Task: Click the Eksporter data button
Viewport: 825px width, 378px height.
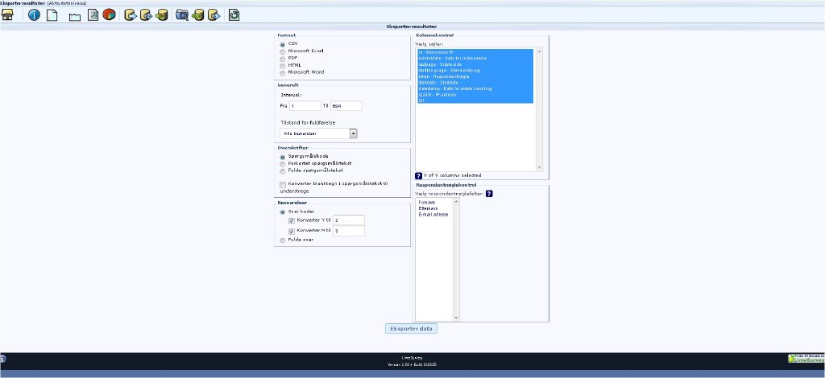Action: [x=412, y=329]
